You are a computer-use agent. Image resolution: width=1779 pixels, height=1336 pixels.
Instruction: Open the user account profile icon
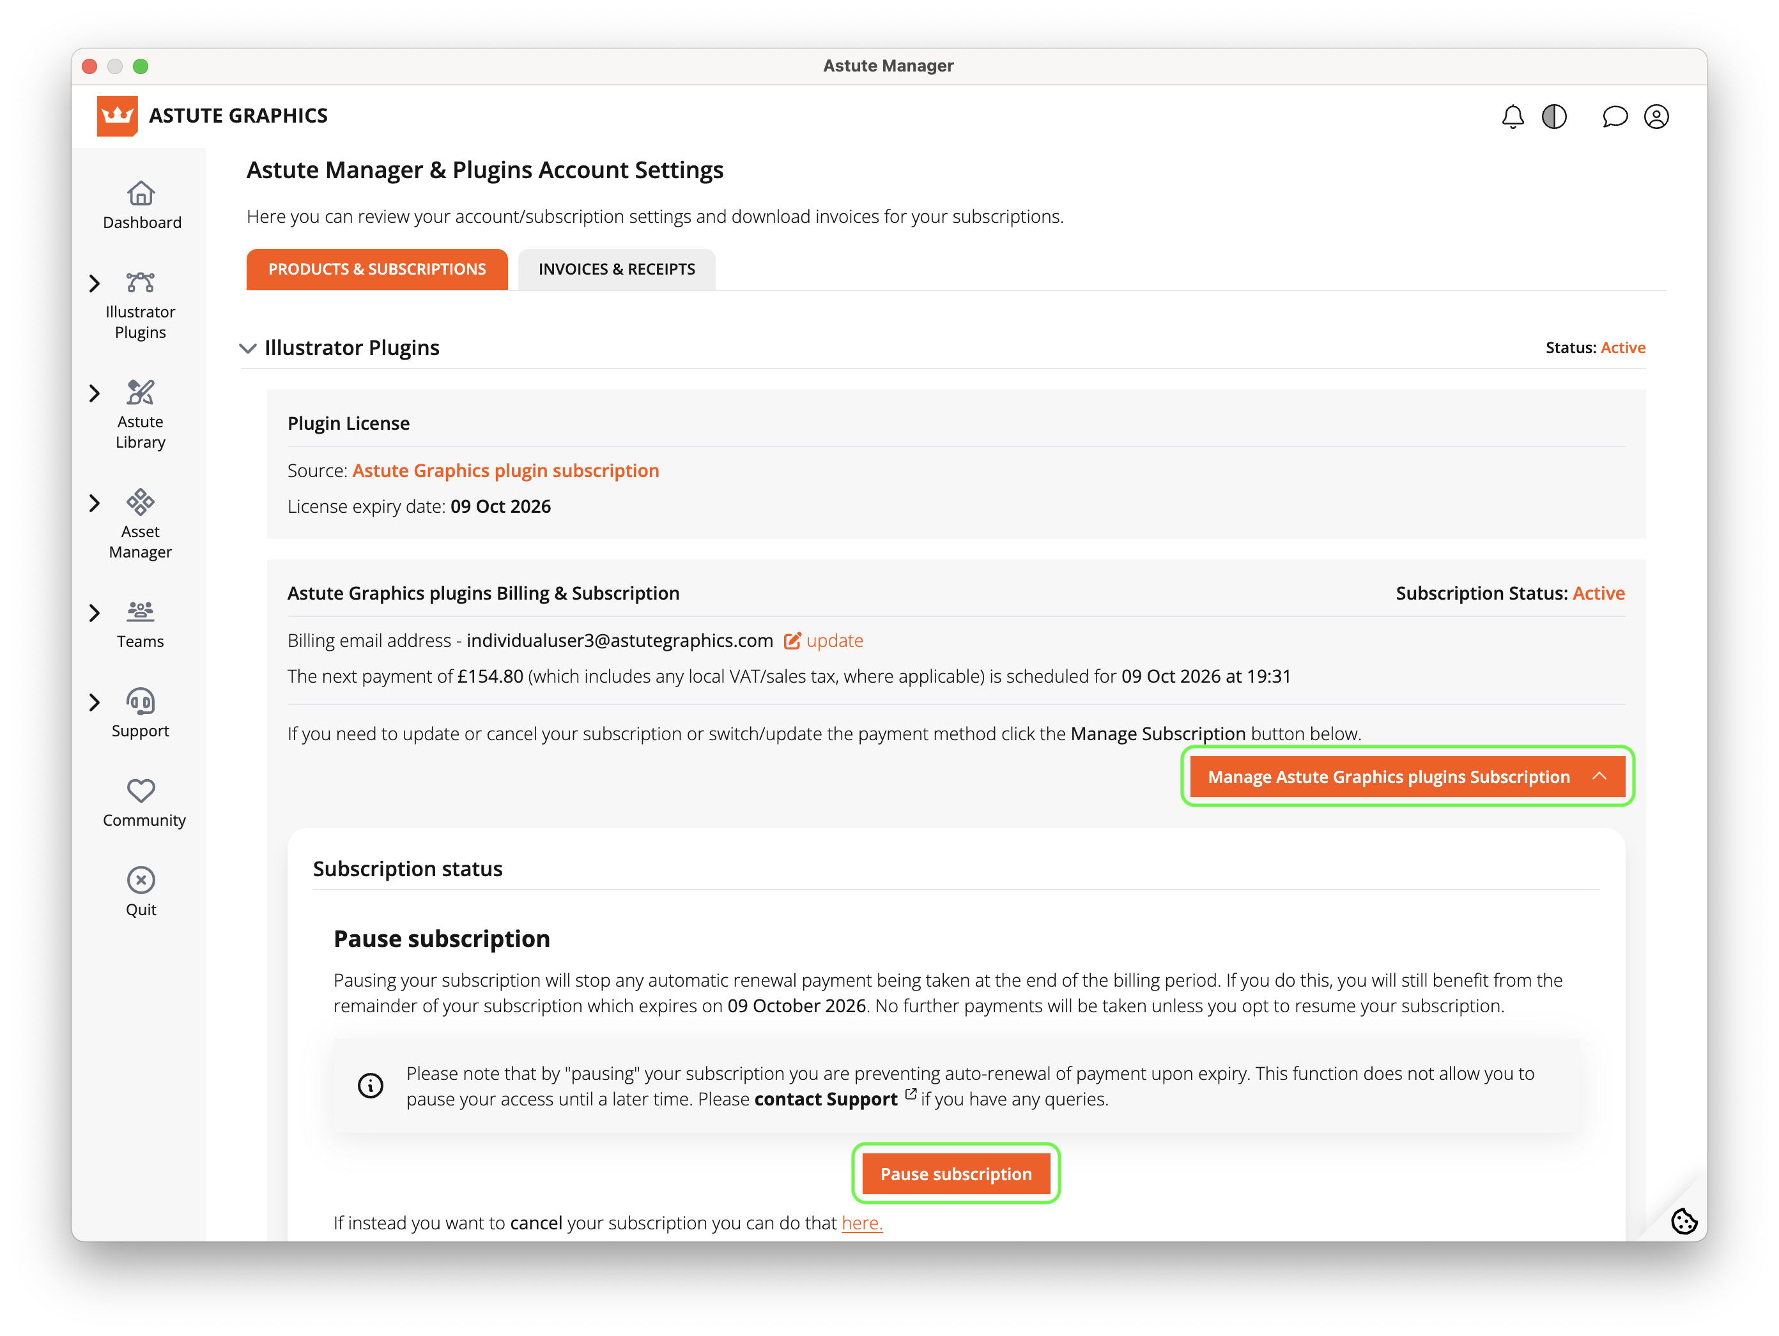click(1656, 117)
